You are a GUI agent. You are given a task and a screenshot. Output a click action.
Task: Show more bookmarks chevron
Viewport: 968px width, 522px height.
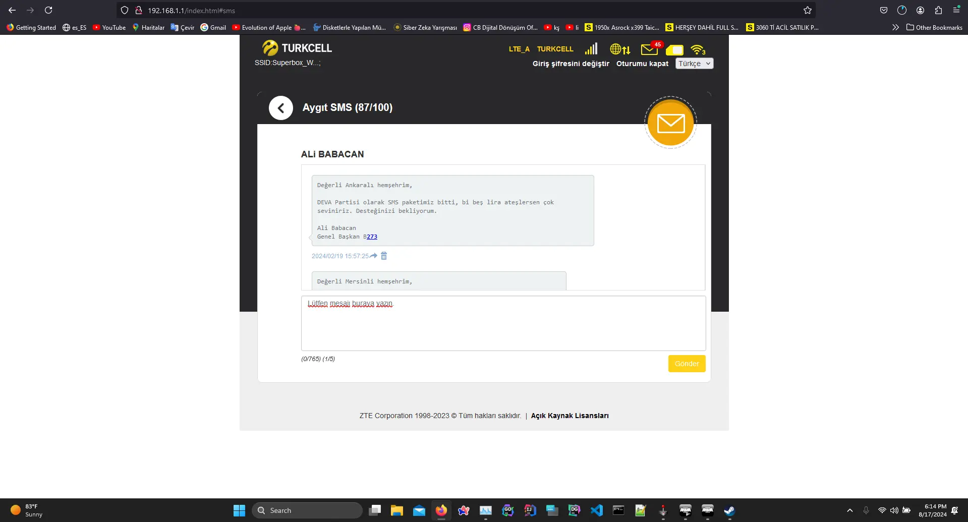pos(895,27)
